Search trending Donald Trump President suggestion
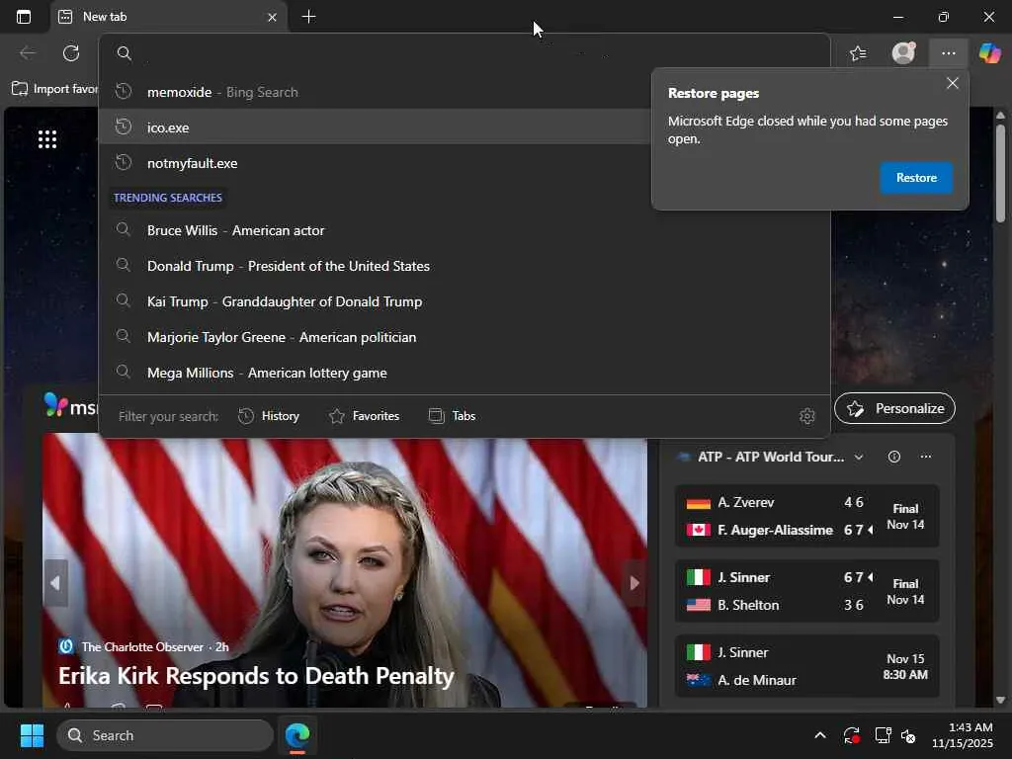The image size is (1012, 759). point(464,266)
